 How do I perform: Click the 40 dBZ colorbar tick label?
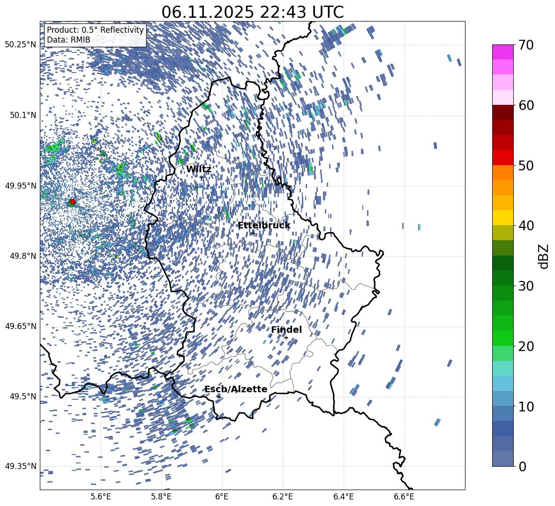(x=525, y=226)
